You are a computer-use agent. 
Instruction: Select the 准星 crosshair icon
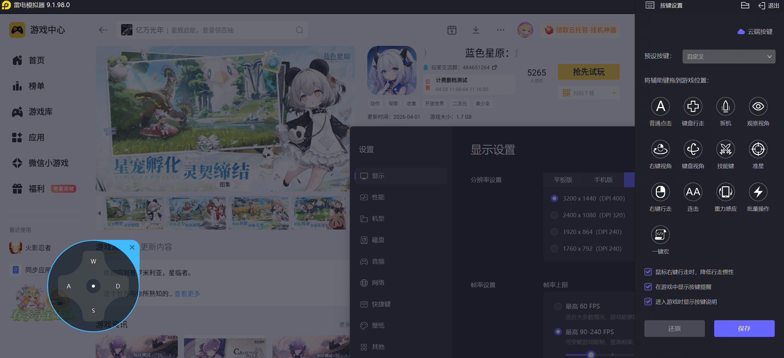click(x=758, y=149)
